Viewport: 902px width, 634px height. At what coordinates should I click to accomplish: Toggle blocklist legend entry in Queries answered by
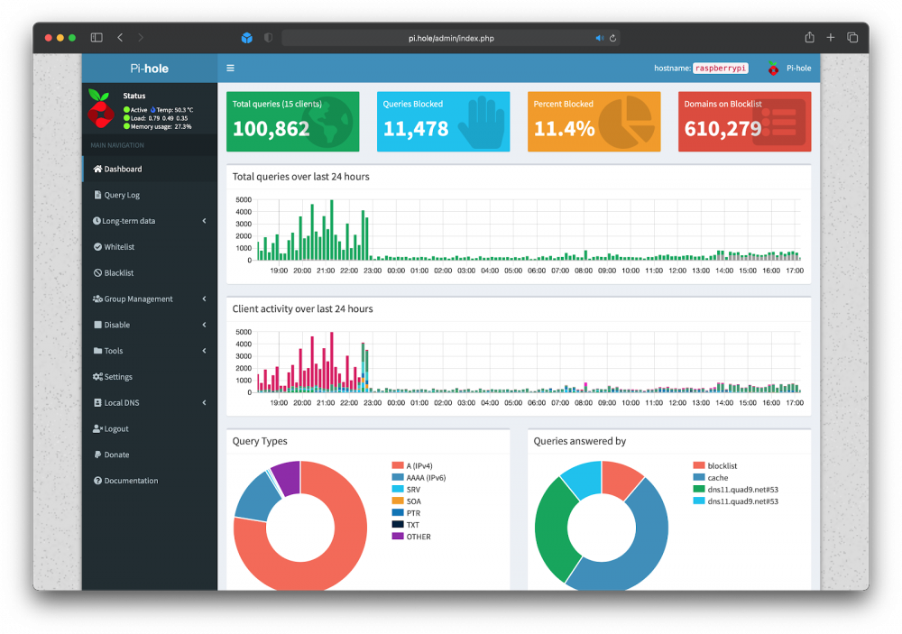pos(723,466)
